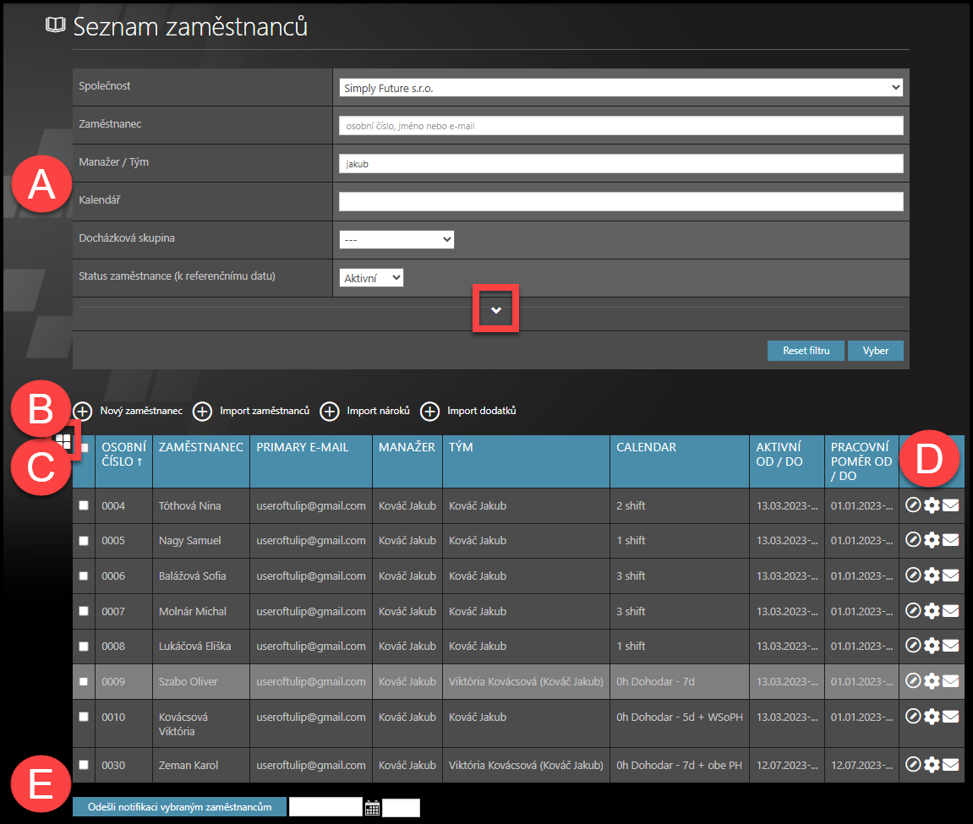Click the Zaměstnanec search input field
This screenshot has width=973, height=824.
point(620,126)
